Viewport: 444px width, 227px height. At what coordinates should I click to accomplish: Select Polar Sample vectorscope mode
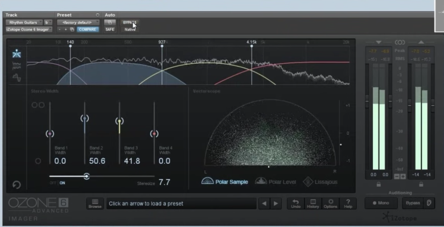coord(224,181)
